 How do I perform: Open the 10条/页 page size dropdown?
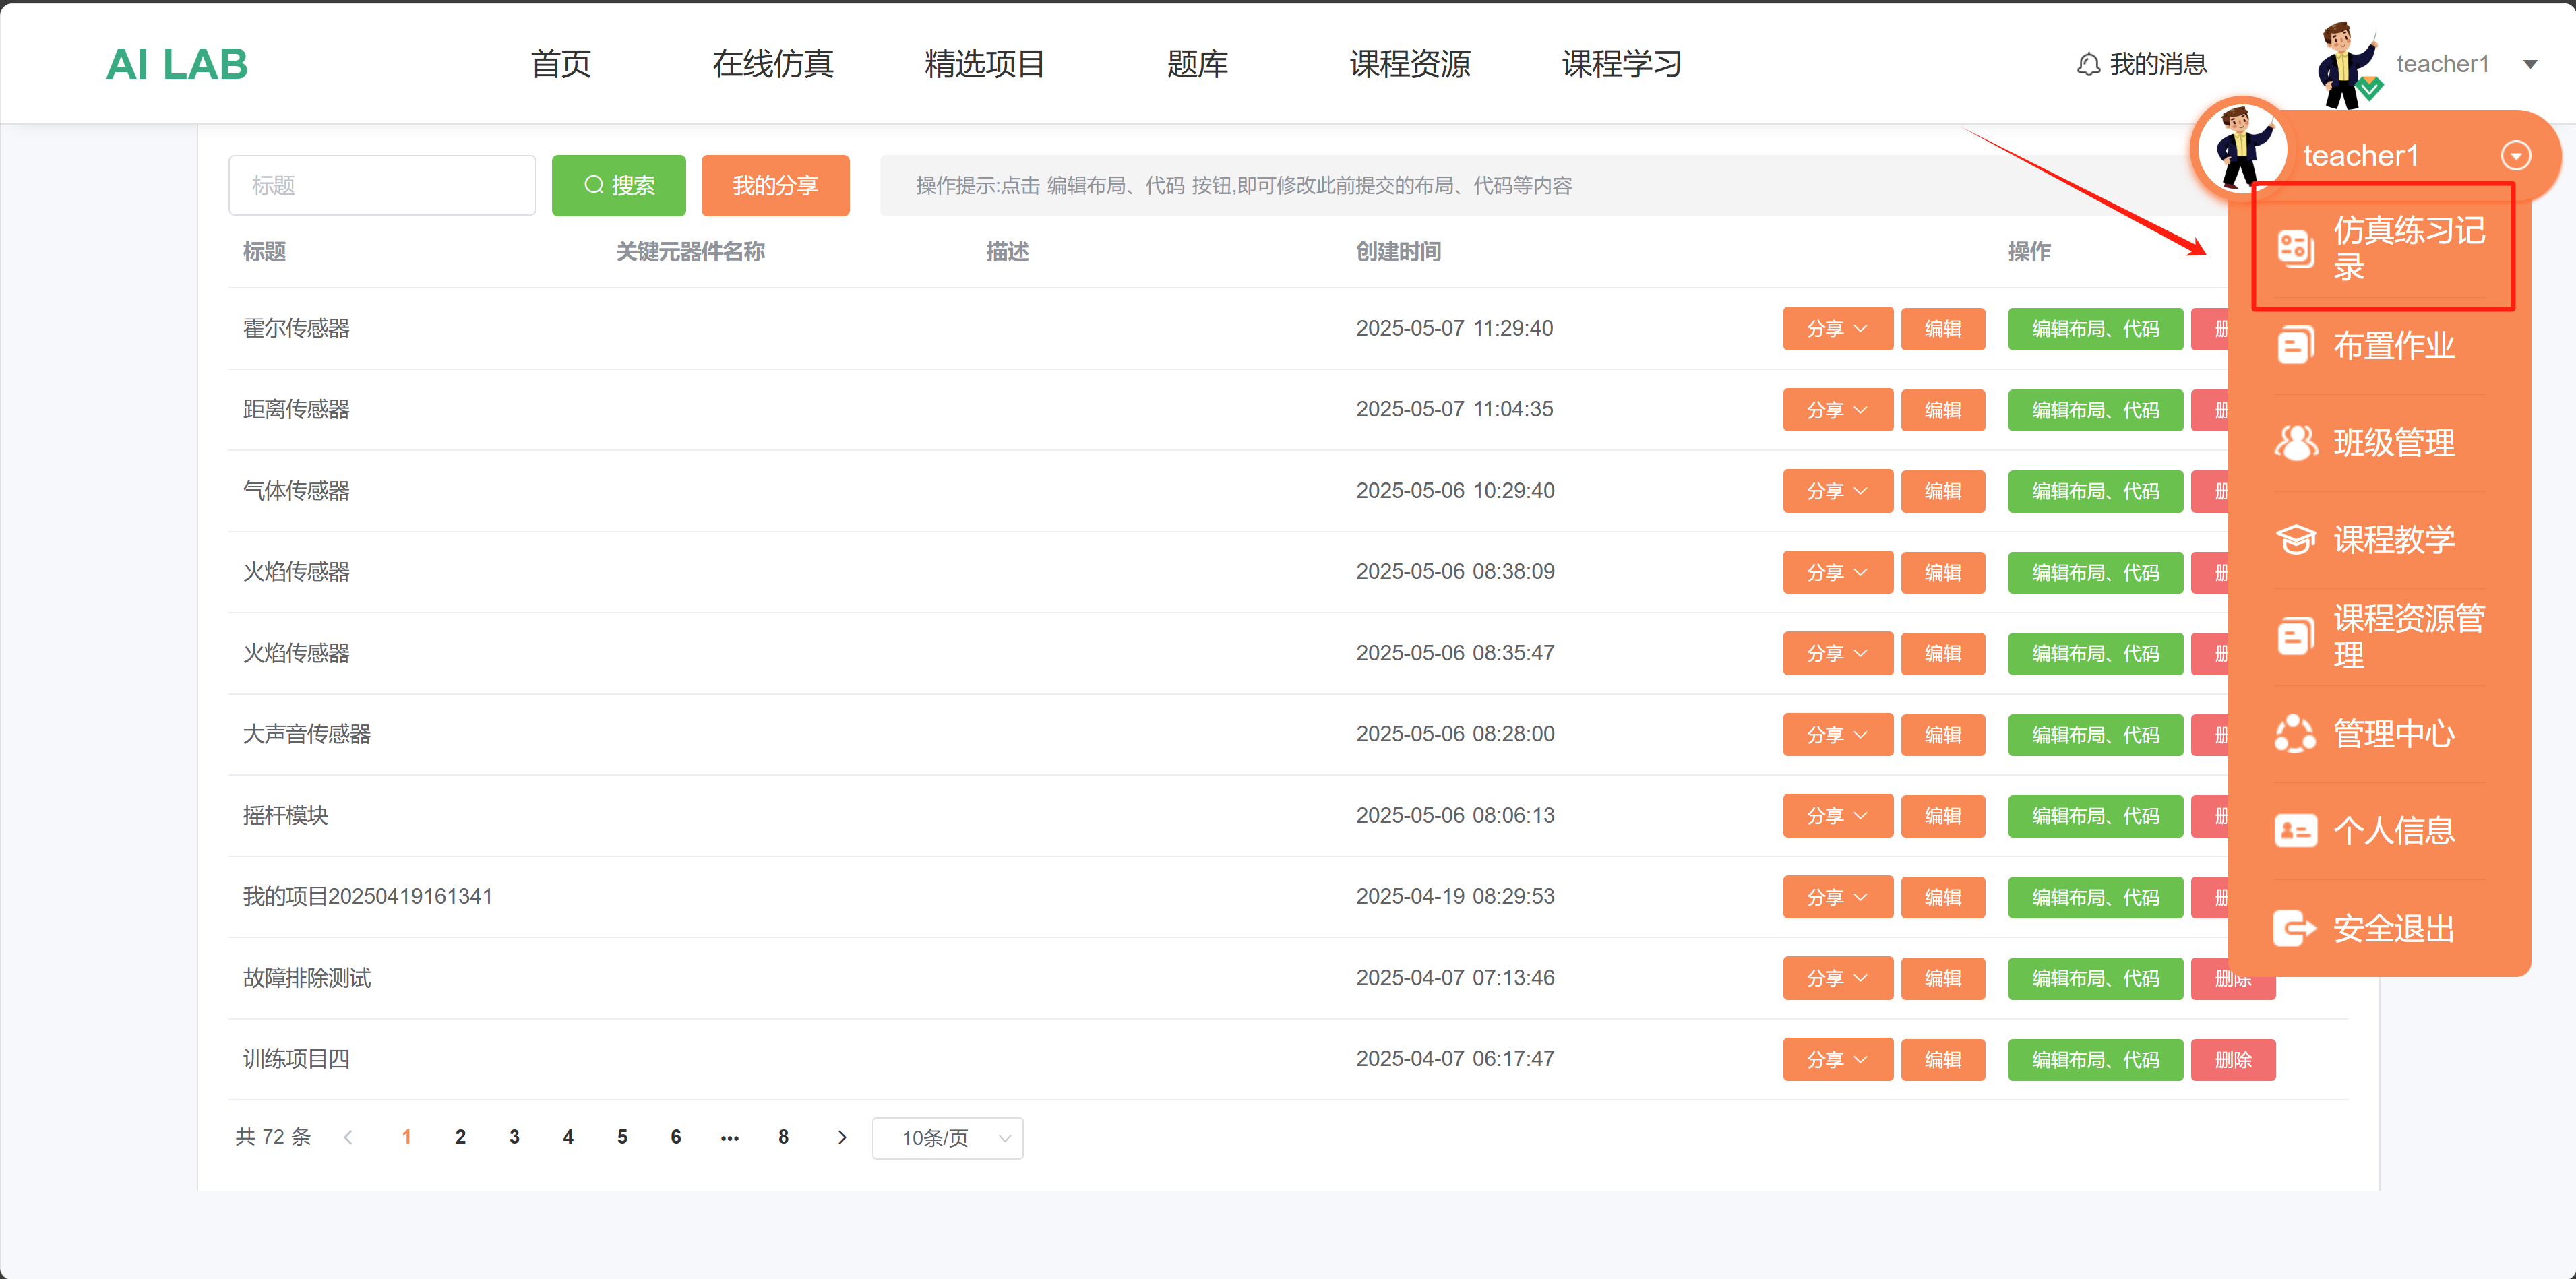(x=947, y=1138)
